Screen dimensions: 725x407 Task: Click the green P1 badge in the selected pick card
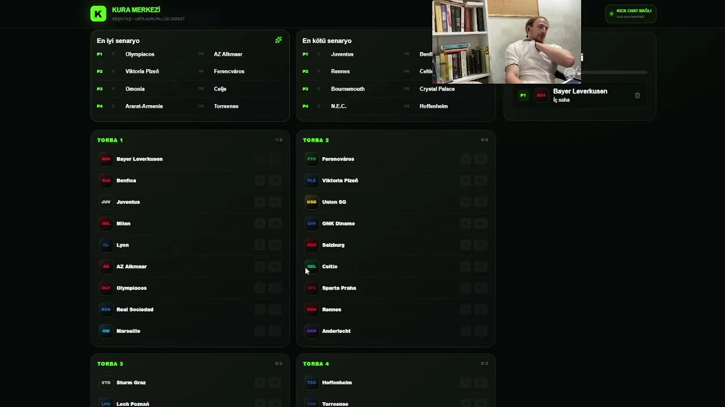[x=523, y=95]
